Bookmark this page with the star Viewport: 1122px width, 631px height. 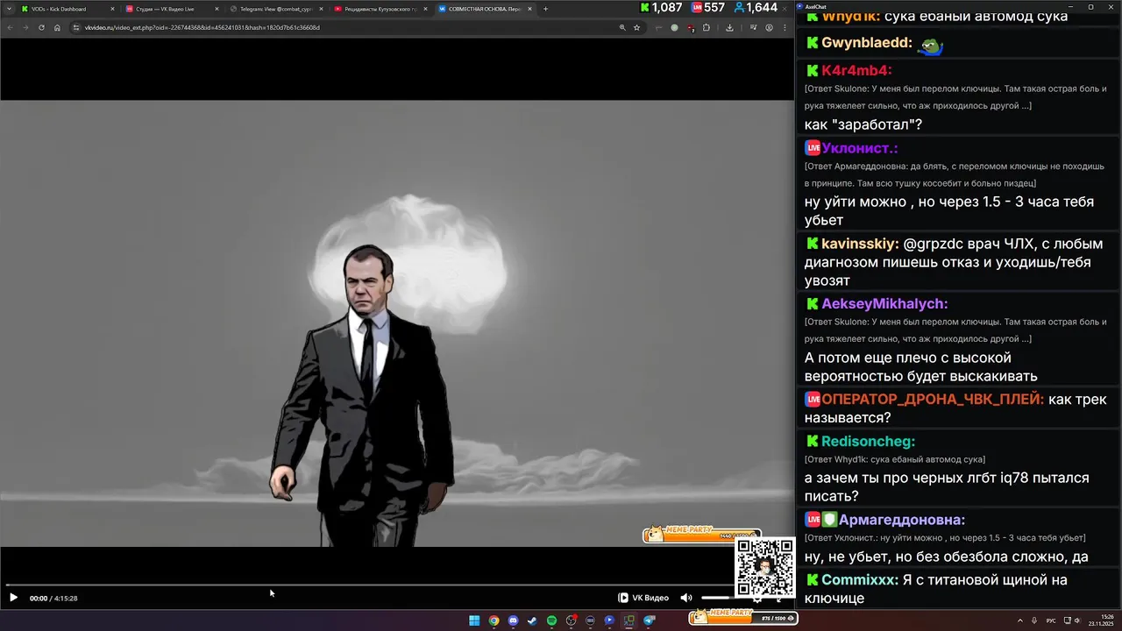point(636,27)
